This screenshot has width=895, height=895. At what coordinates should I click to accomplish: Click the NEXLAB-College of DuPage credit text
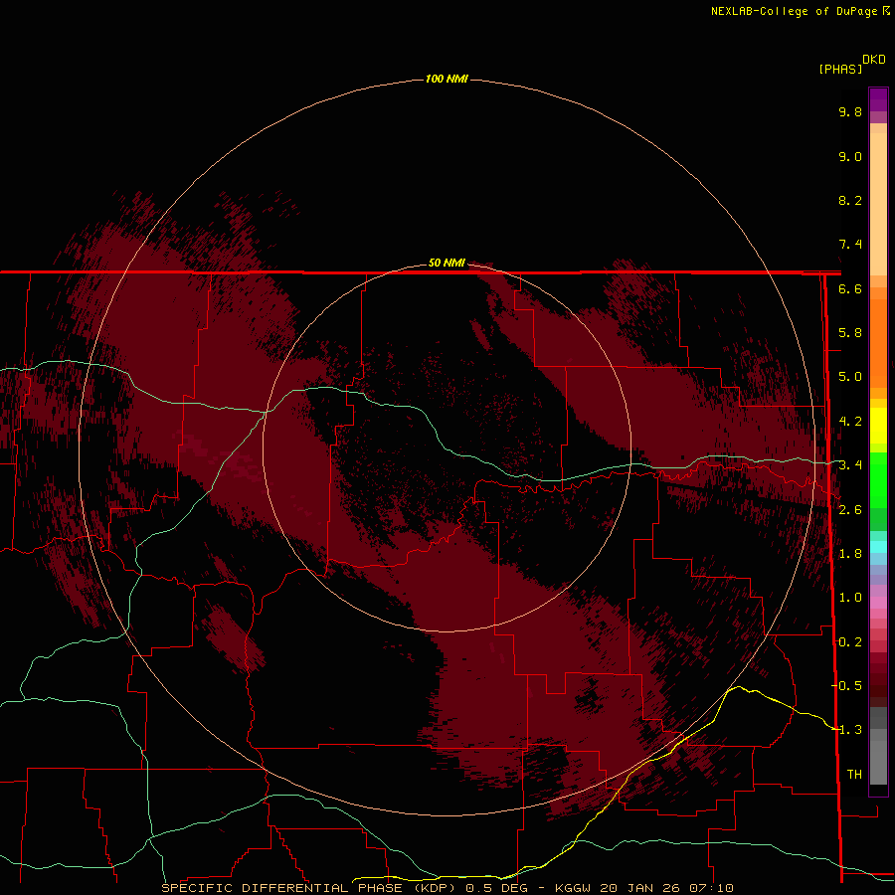tap(796, 11)
